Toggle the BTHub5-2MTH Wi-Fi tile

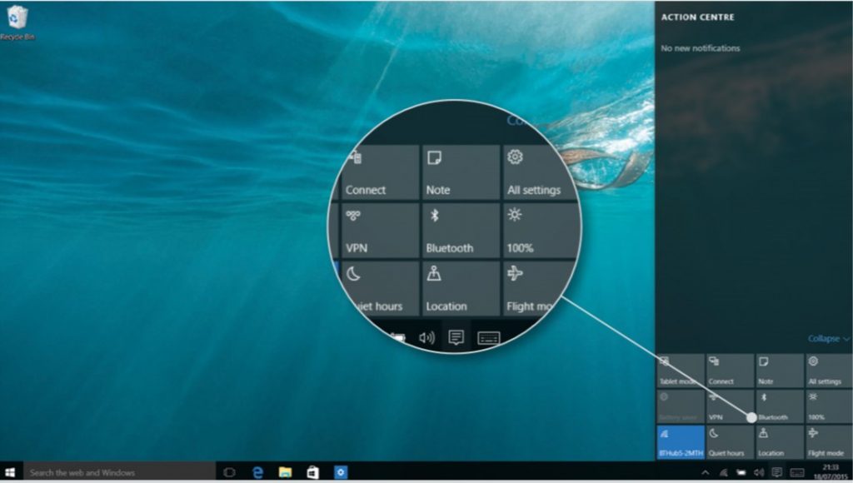pos(681,442)
